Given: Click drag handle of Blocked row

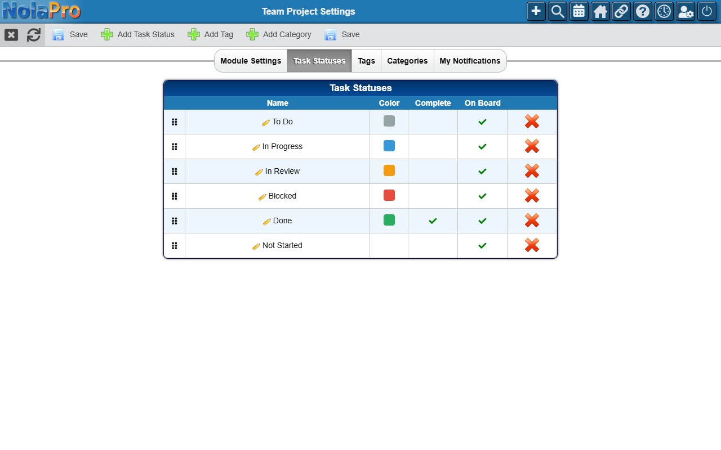Looking at the screenshot, I should point(174,196).
